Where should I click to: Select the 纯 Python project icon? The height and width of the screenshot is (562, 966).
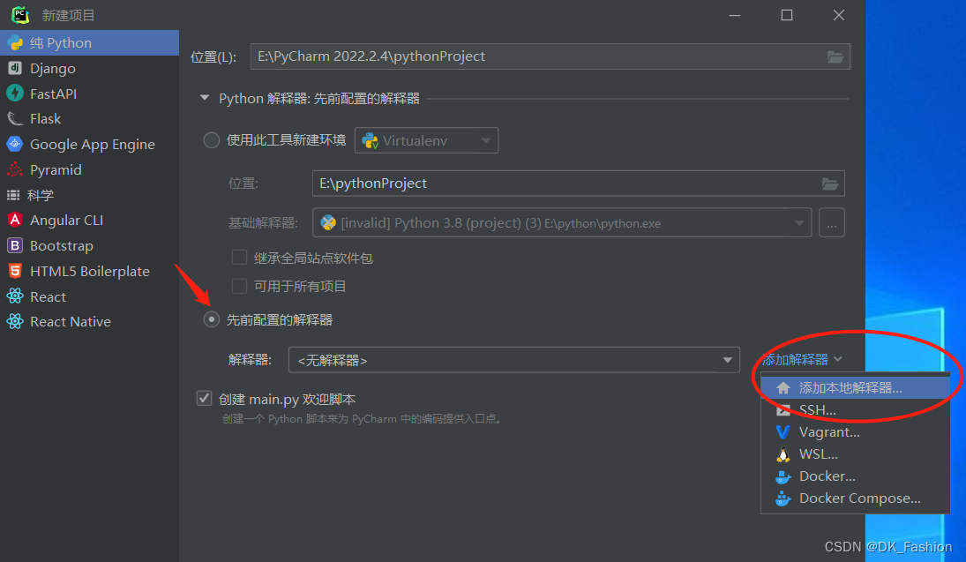[x=15, y=42]
